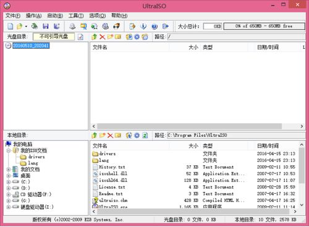Image resolution: width=309 pixels, height=227 pixels.
Task: Select License.txt in local file list
Action: 112,187
